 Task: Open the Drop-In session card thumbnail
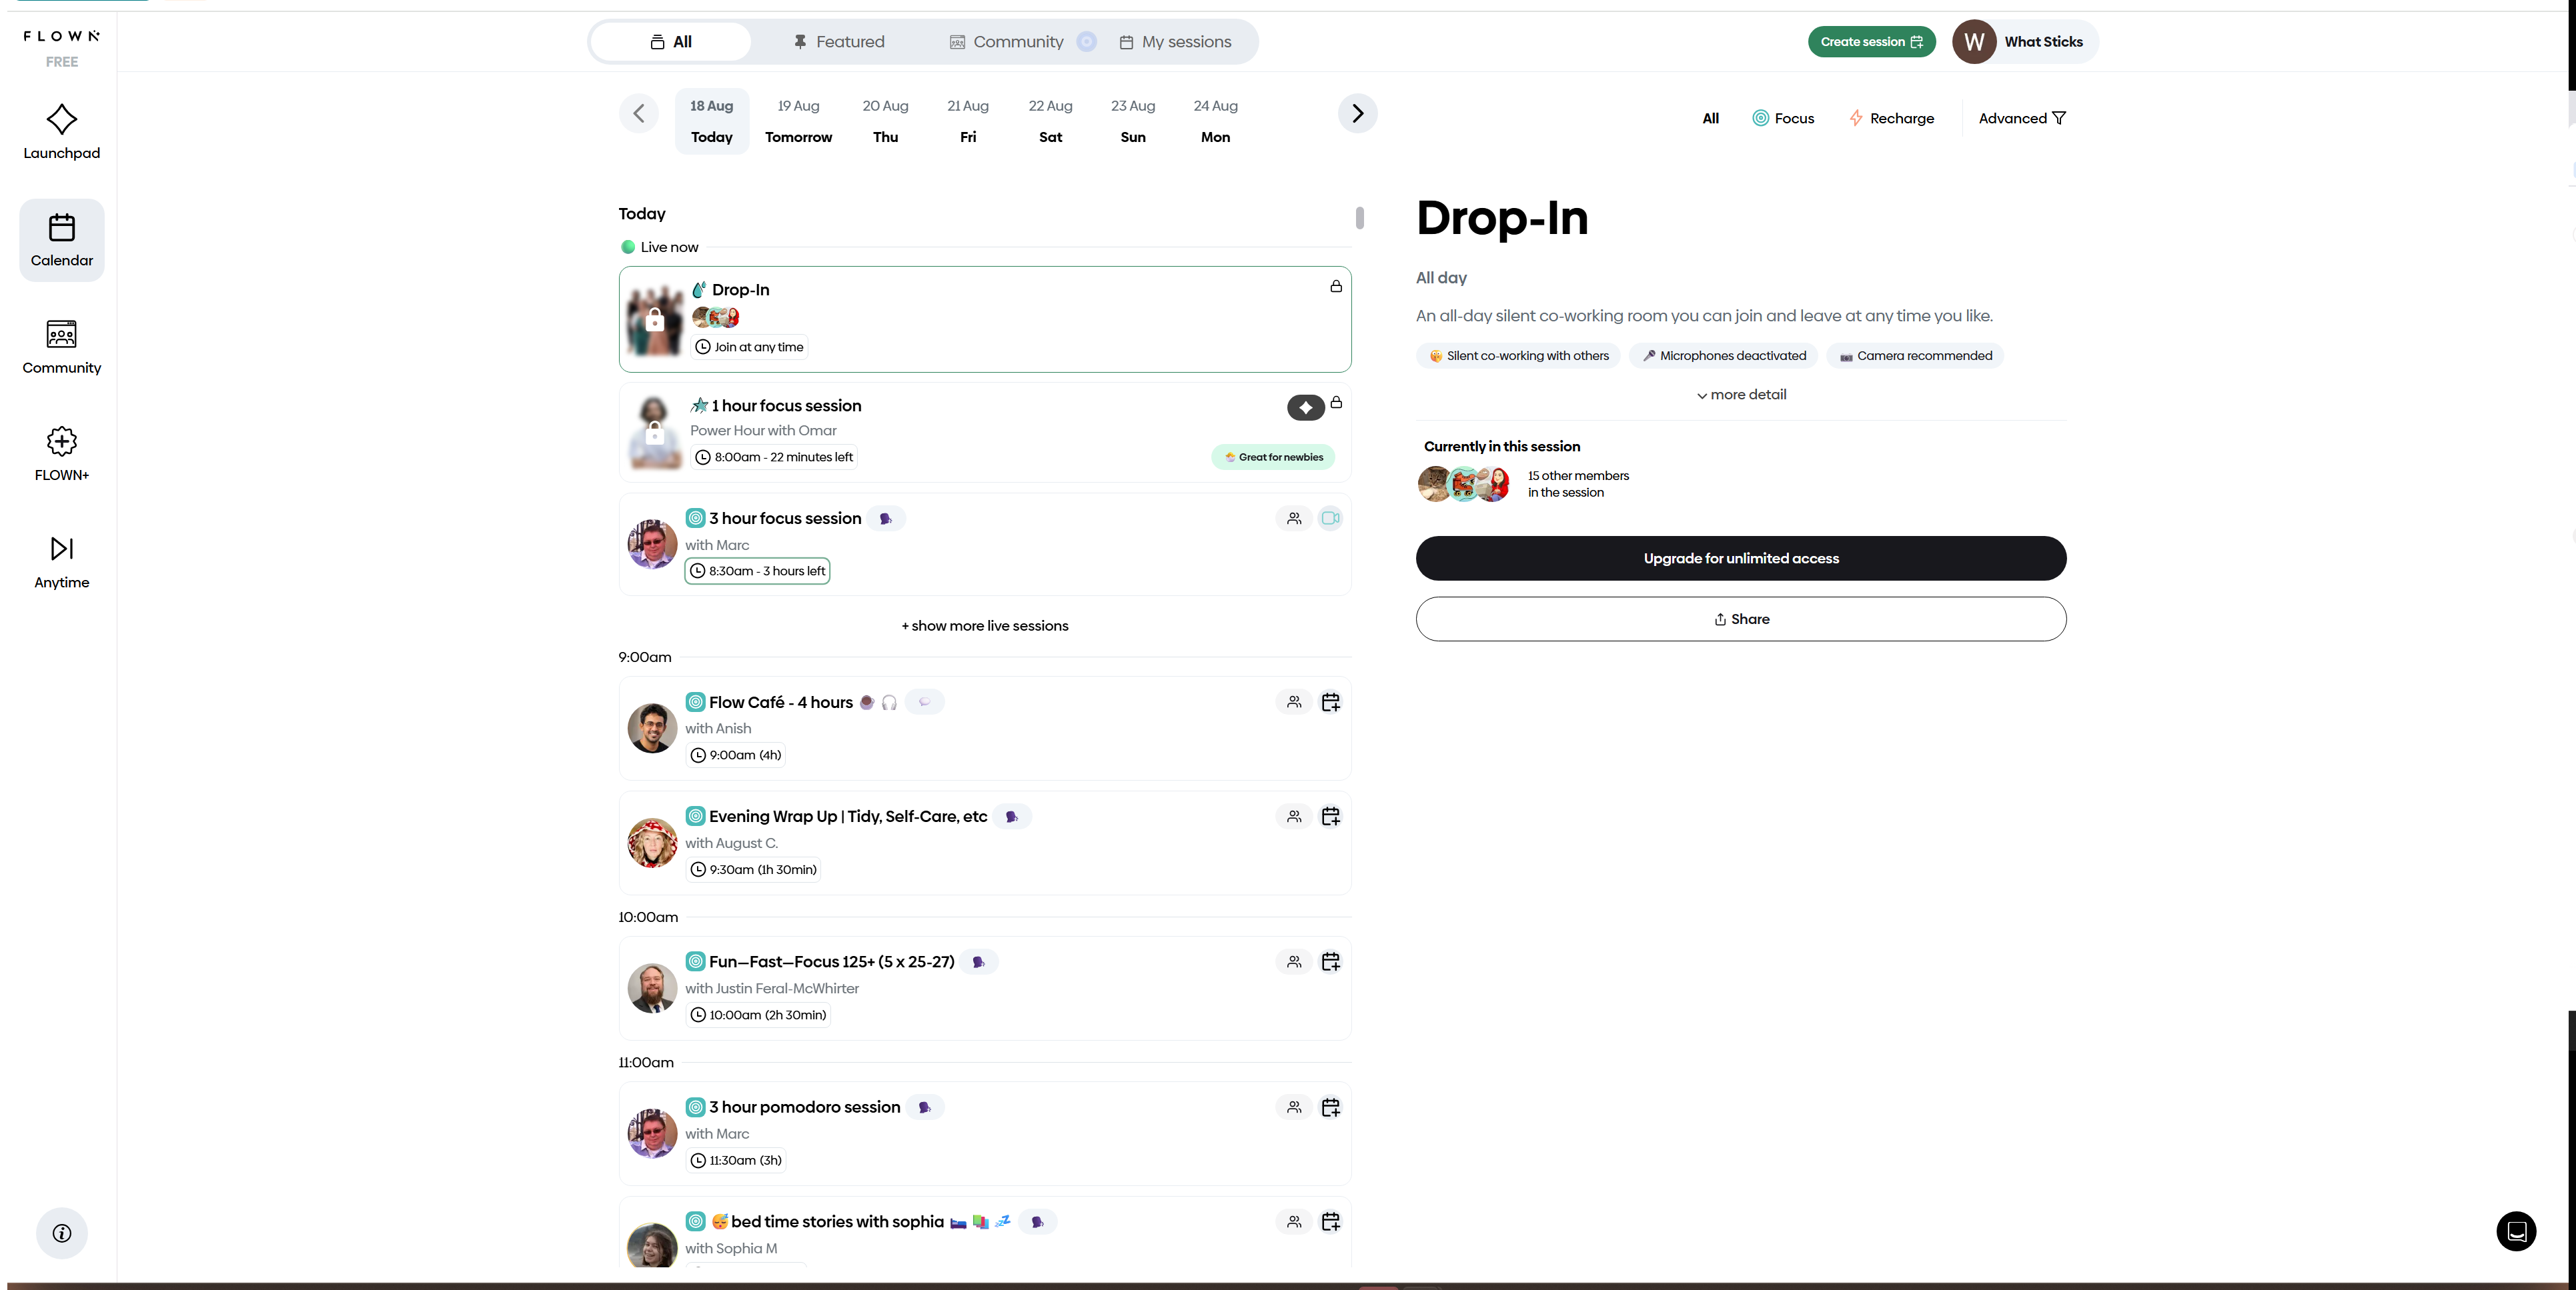click(654, 320)
